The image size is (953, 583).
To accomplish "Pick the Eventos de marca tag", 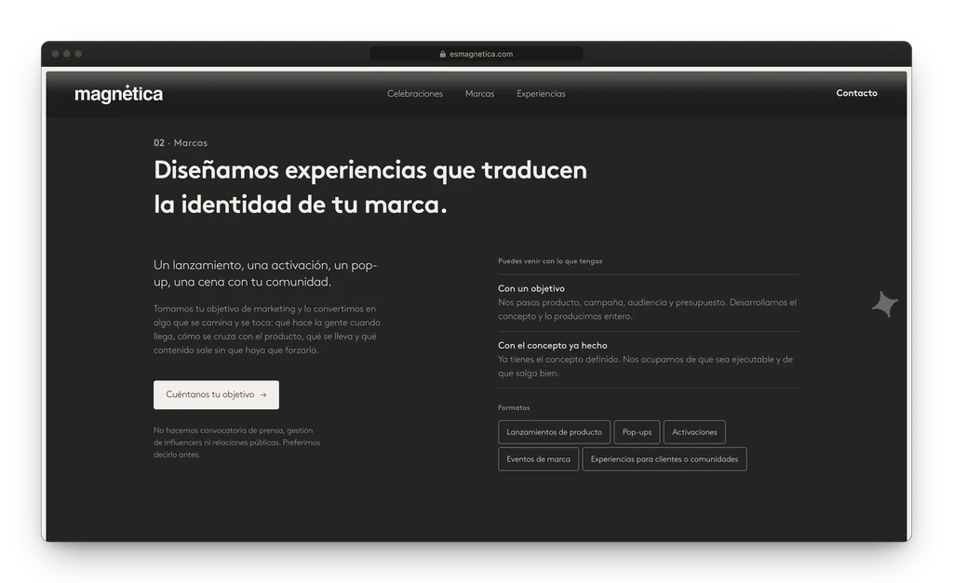I will 539,459.
